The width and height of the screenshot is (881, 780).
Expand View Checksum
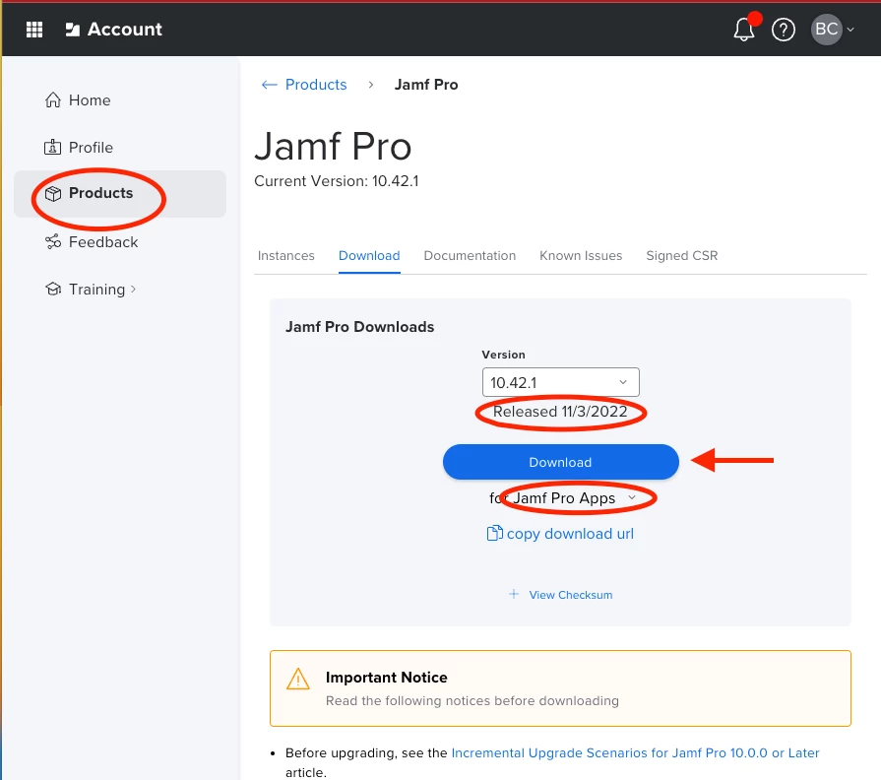point(571,595)
